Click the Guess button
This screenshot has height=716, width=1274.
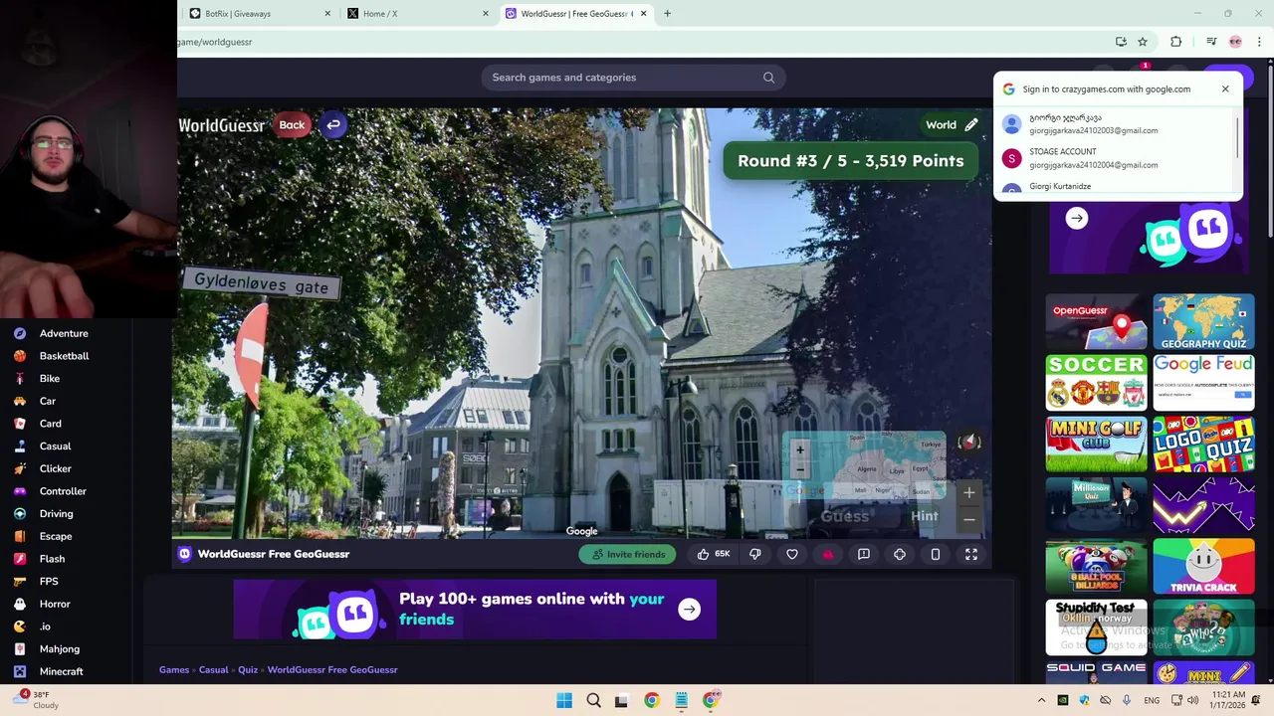tap(845, 516)
